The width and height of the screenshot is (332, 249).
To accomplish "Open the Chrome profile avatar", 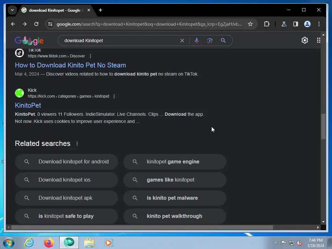I will pyautogui.click(x=307, y=24).
